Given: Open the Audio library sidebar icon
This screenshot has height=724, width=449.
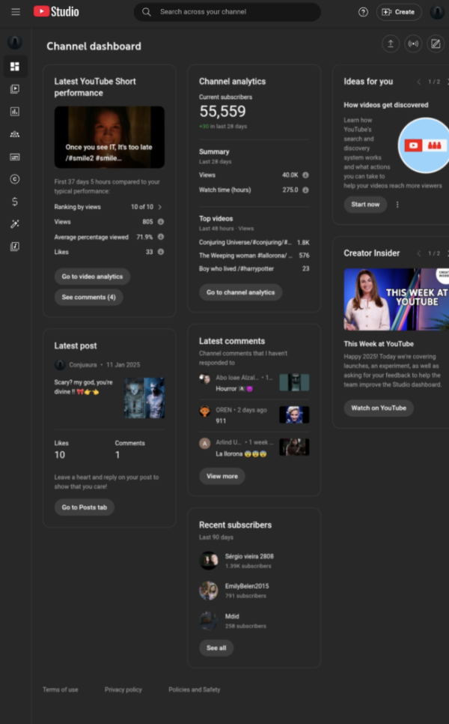Looking at the screenshot, I should pos(15,247).
